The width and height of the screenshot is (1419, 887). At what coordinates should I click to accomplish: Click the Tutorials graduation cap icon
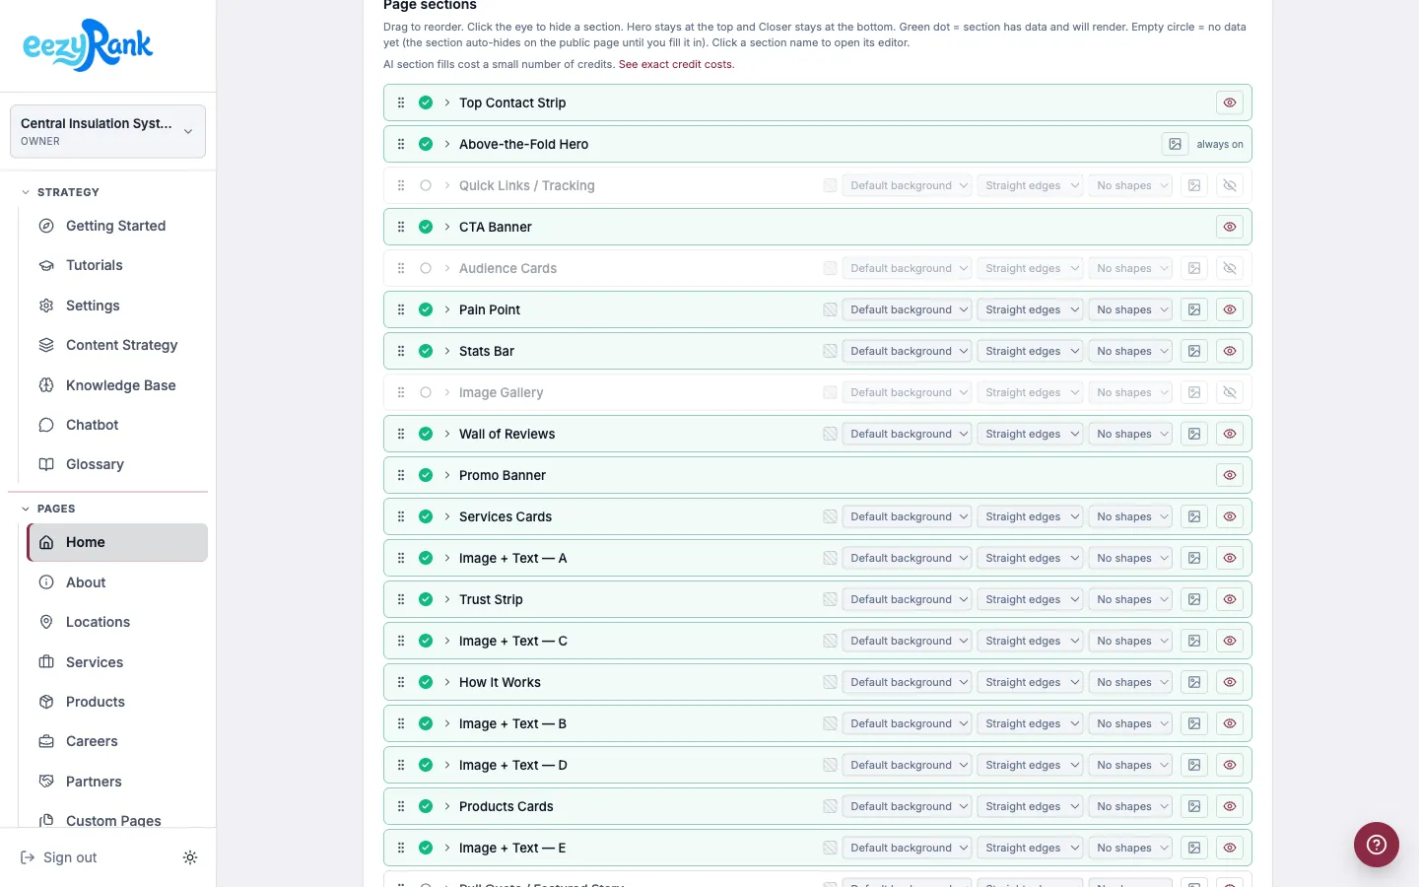pos(46,265)
